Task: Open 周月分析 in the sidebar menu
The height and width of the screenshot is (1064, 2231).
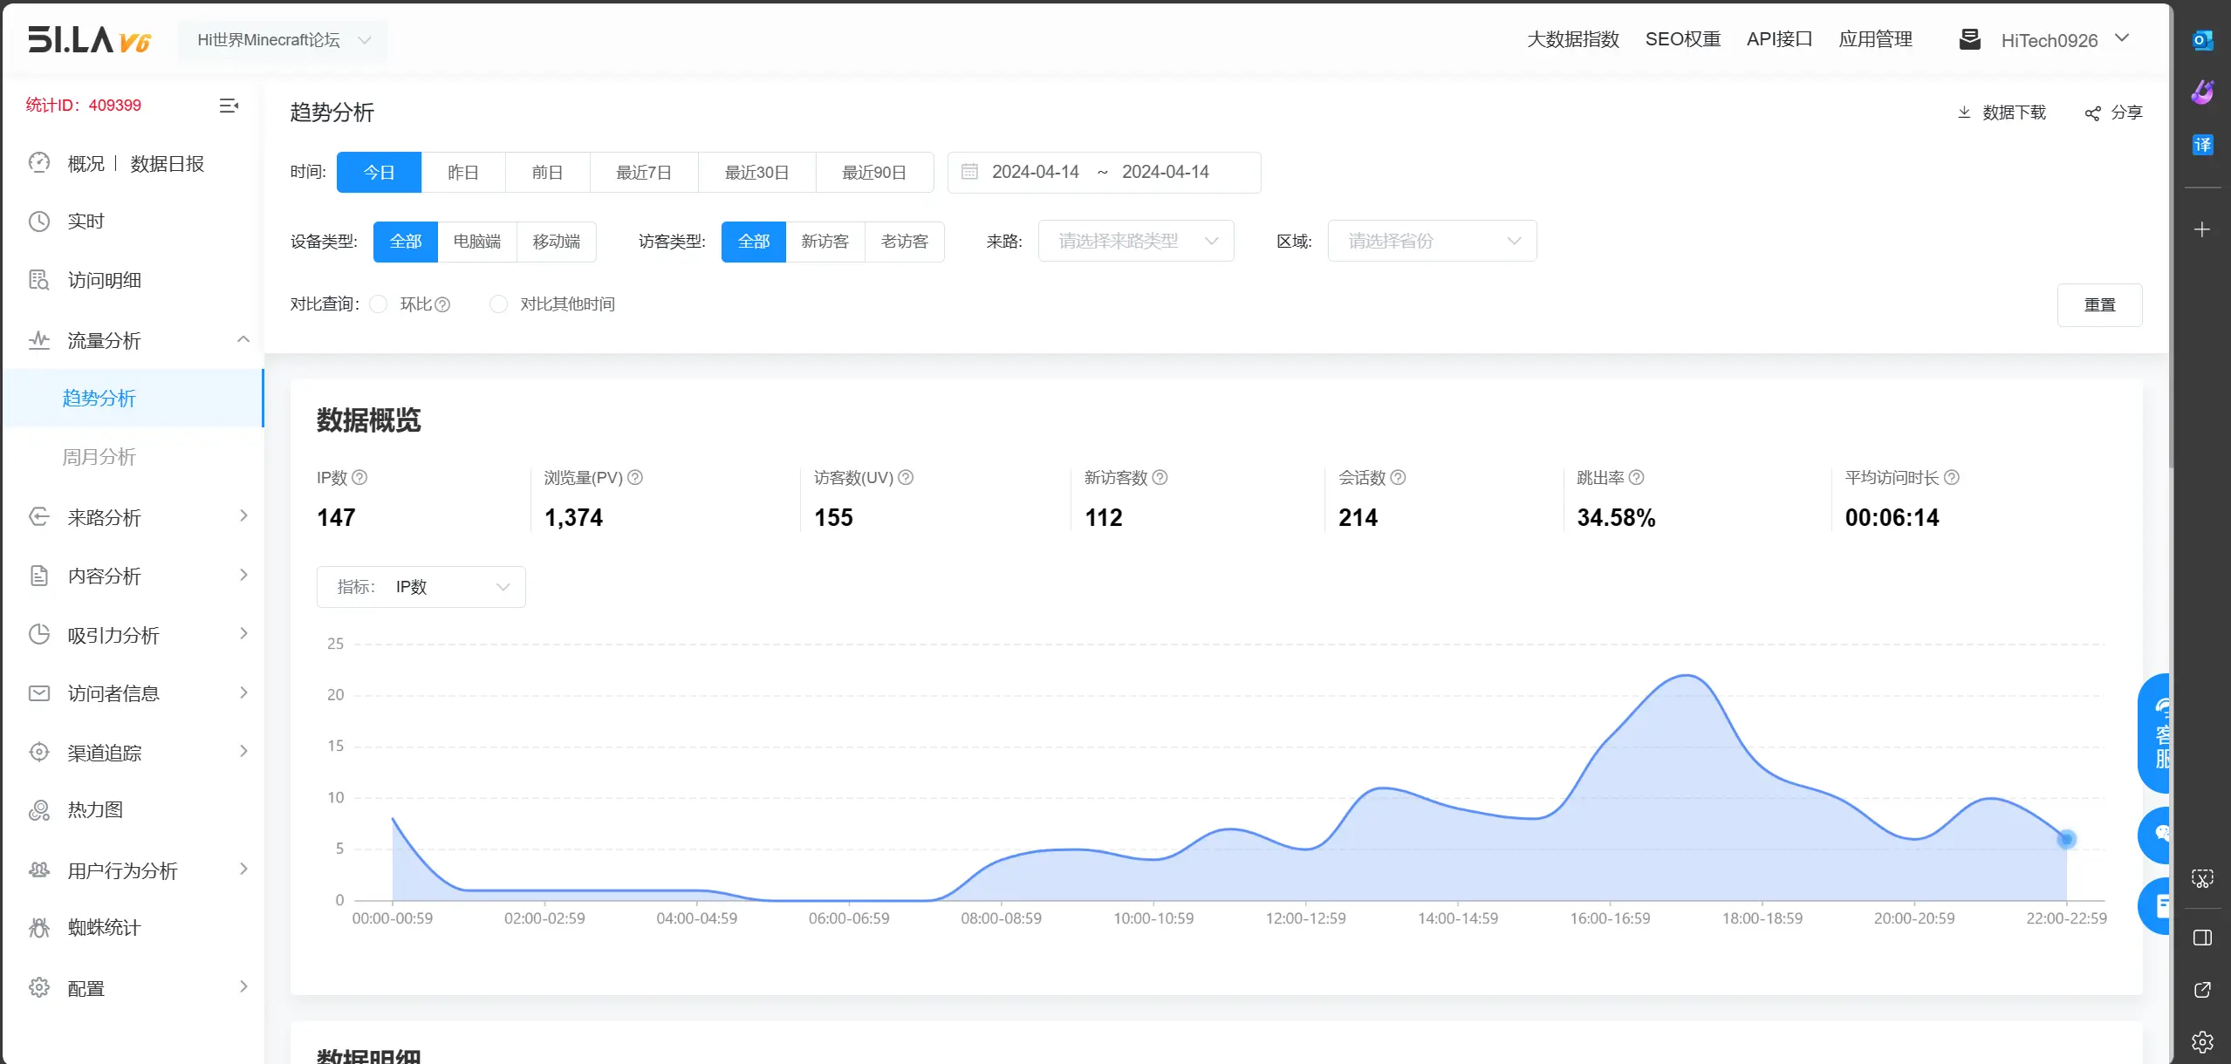Action: coord(99,457)
